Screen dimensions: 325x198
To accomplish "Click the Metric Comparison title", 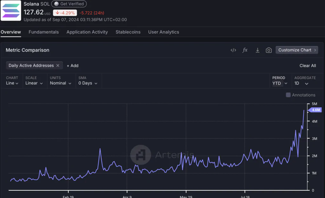I will point(27,50).
